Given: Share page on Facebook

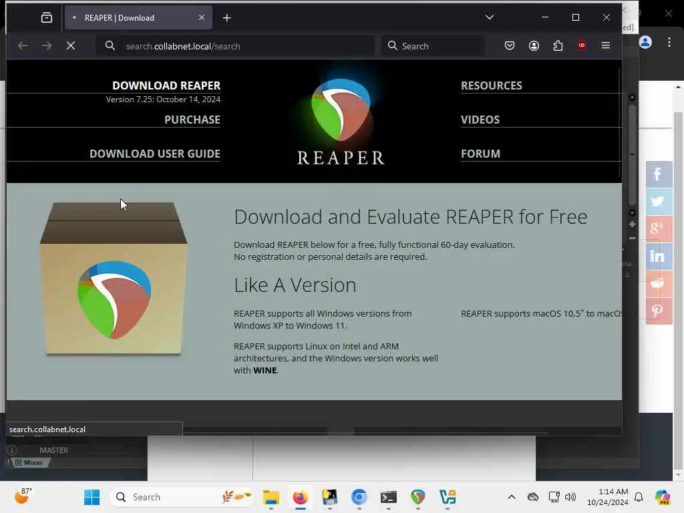Looking at the screenshot, I should (x=659, y=174).
